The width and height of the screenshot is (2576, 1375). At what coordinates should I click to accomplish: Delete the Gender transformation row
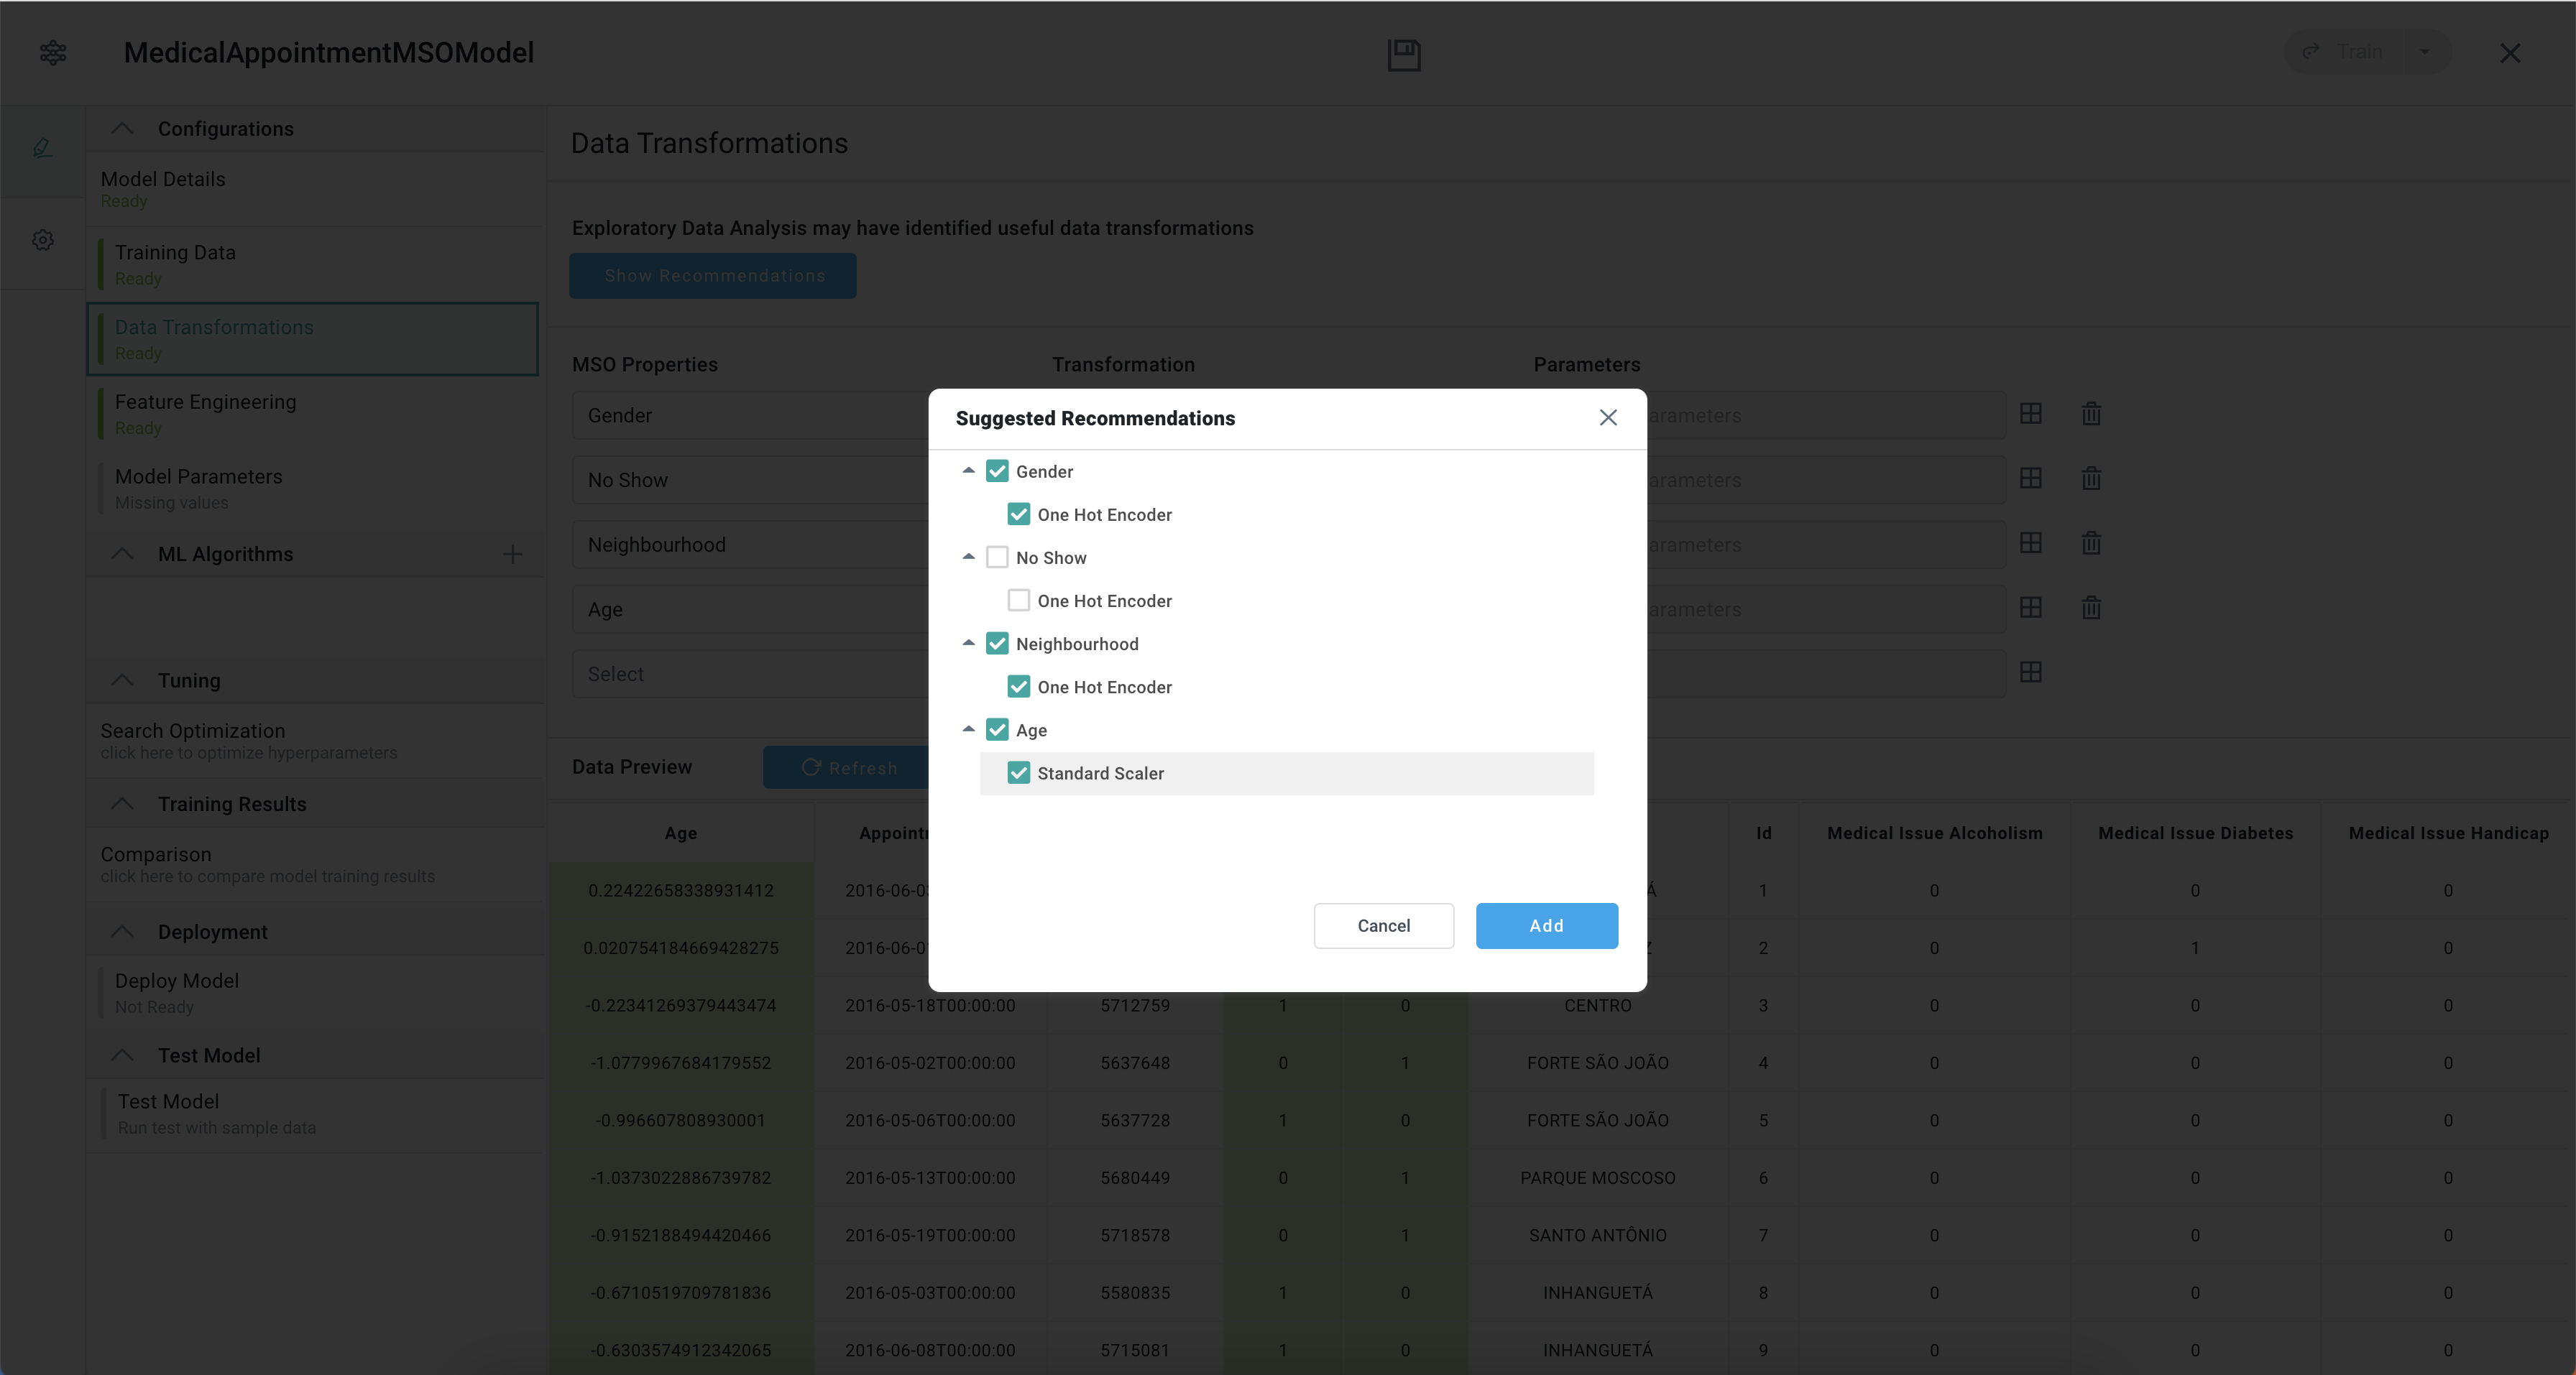[x=2091, y=414]
